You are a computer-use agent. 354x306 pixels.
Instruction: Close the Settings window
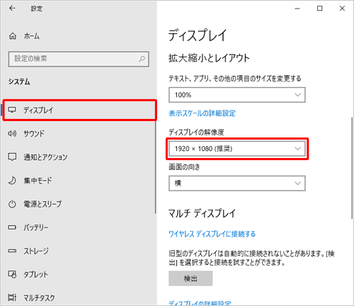click(x=342, y=8)
